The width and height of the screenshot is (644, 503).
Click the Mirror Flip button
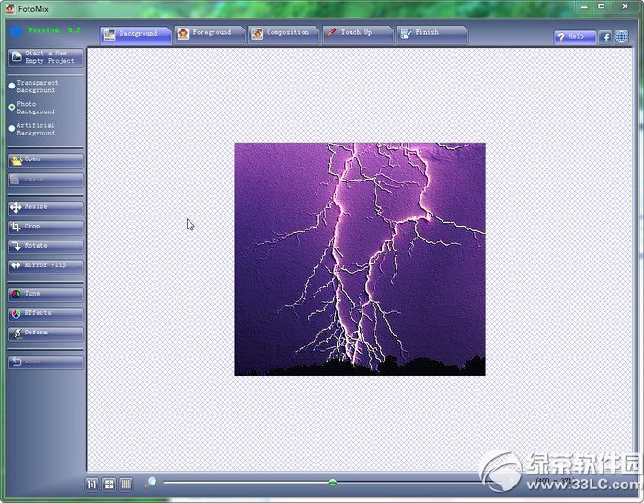[46, 266]
